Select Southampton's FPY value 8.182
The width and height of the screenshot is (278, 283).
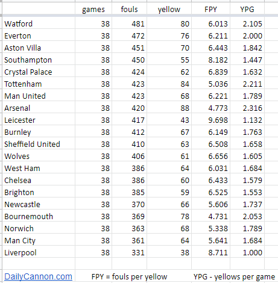[x=210, y=60]
